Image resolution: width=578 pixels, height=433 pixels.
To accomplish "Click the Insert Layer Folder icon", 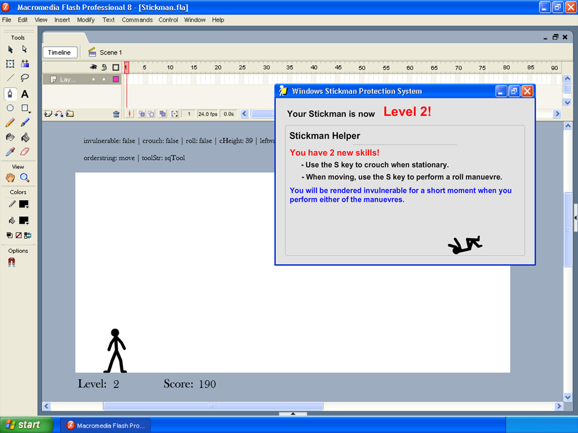I will [x=70, y=114].
